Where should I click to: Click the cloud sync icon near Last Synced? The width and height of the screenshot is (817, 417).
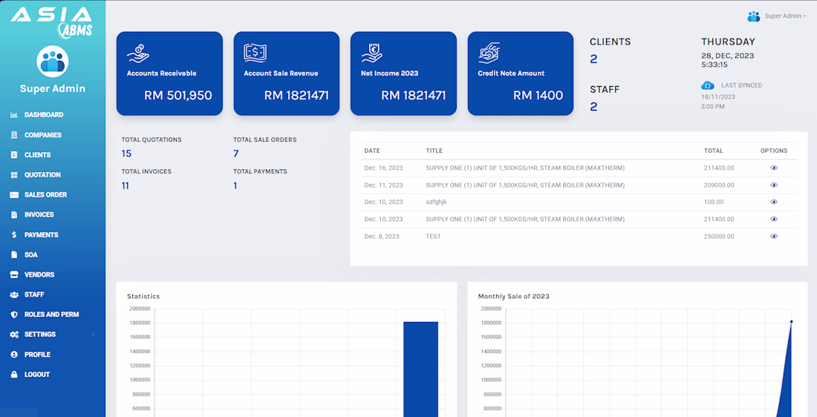pos(708,85)
